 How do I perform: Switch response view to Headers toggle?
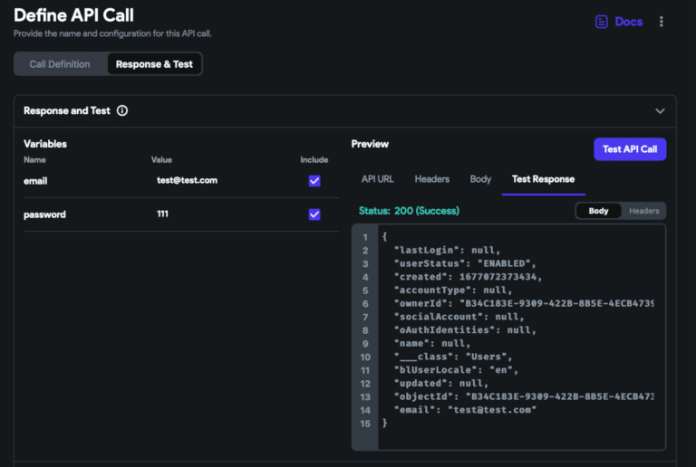tap(644, 211)
